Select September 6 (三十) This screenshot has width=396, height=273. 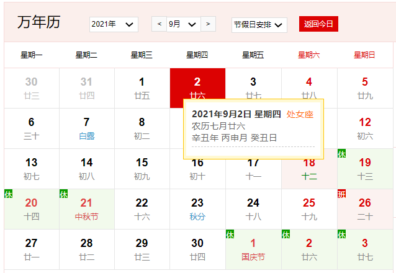32,128
